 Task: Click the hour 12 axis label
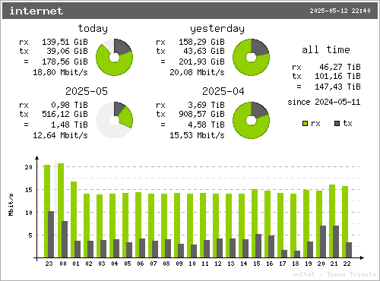pyautogui.click(x=218, y=264)
